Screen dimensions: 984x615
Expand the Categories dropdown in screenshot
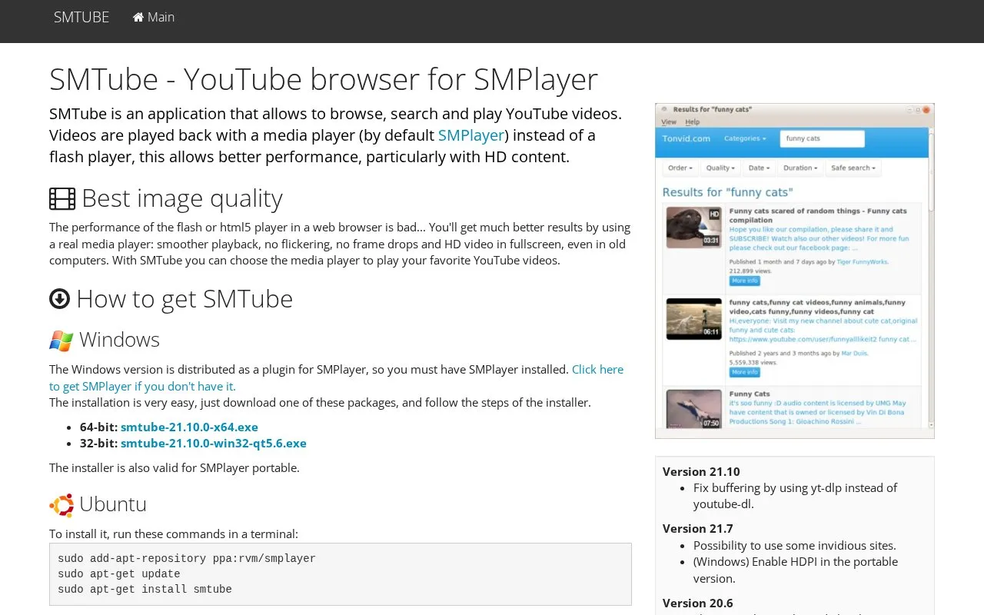point(745,138)
